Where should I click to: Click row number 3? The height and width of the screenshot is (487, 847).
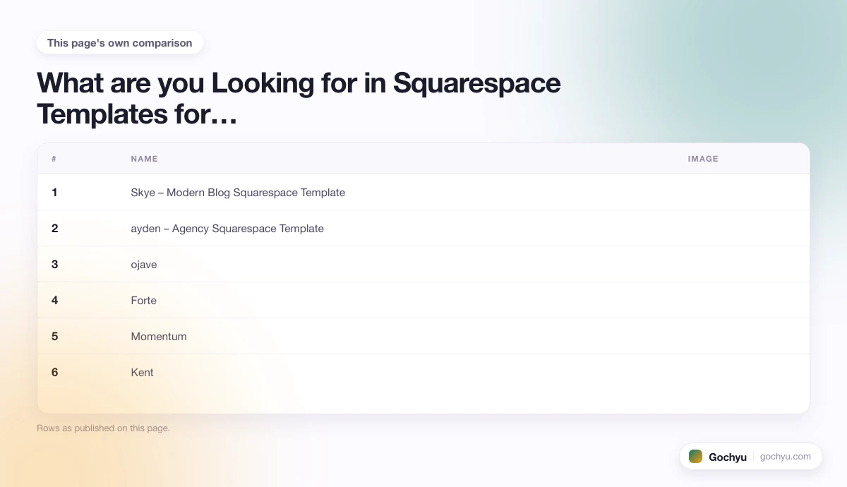(x=54, y=265)
